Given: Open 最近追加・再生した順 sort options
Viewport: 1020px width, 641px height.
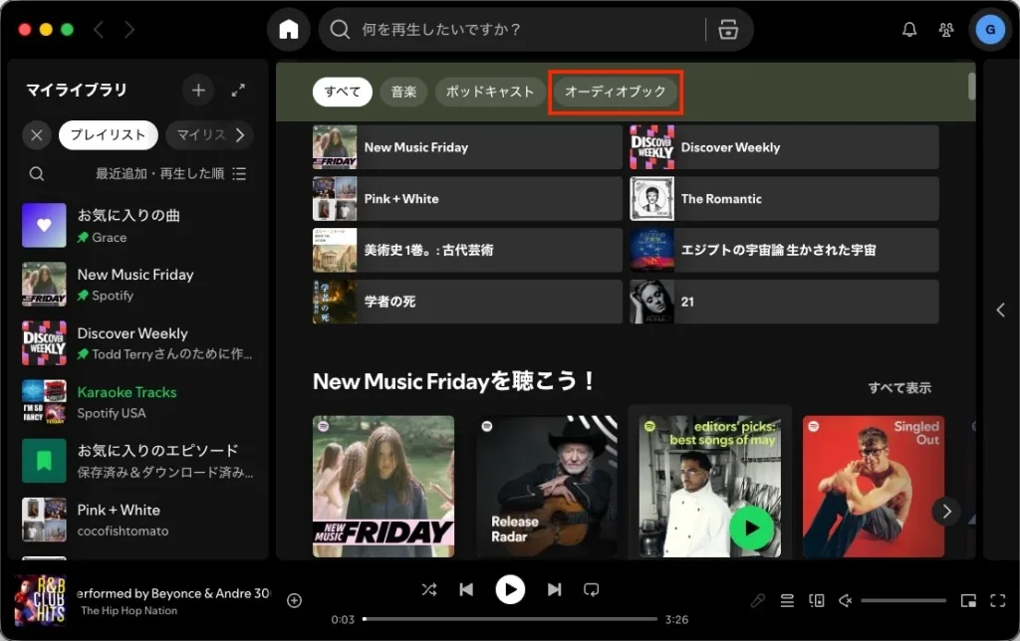Looking at the screenshot, I should (x=160, y=173).
